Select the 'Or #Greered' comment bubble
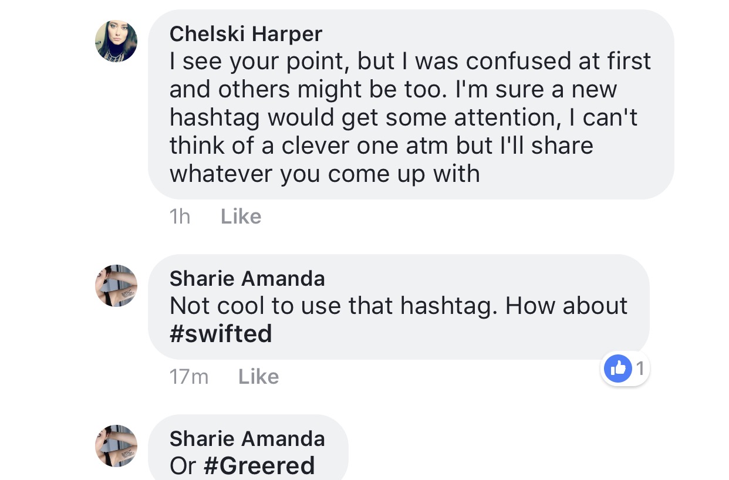The width and height of the screenshot is (729, 480). tap(248, 448)
